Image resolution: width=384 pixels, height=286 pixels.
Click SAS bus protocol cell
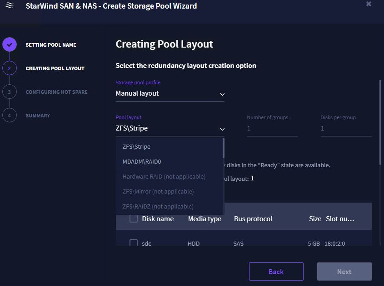[238, 243]
